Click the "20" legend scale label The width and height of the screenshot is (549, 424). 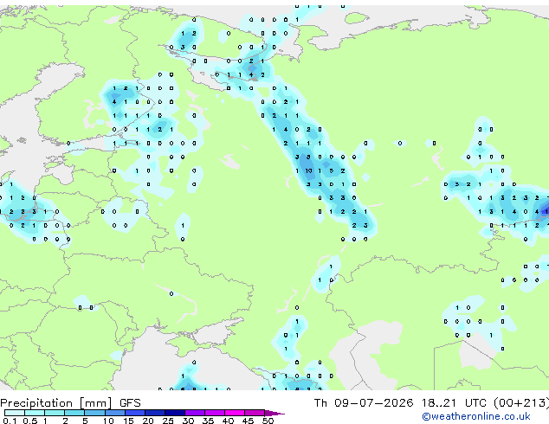pos(148,421)
